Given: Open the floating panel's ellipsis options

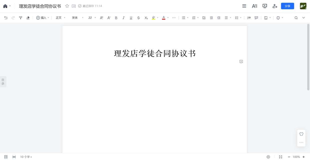Looking at the screenshot, I should pyautogui.click(x=301, y=142).
